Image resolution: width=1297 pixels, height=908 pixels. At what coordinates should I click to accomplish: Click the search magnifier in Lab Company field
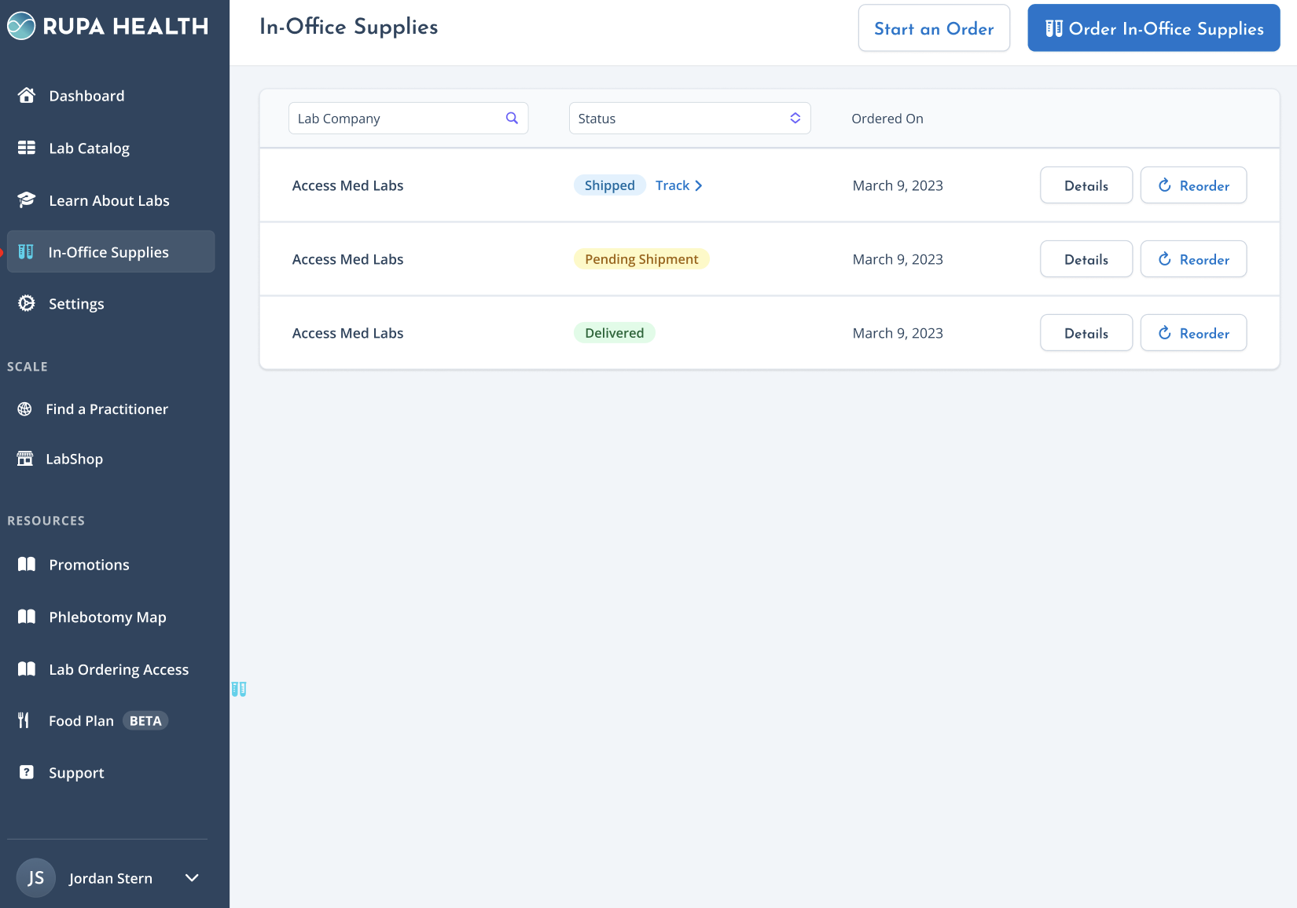[x=512, y=118]
